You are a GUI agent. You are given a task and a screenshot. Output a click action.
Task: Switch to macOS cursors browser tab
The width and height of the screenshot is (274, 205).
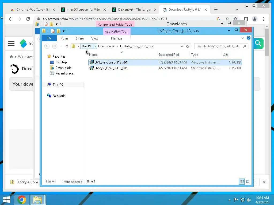pos(84,10)
